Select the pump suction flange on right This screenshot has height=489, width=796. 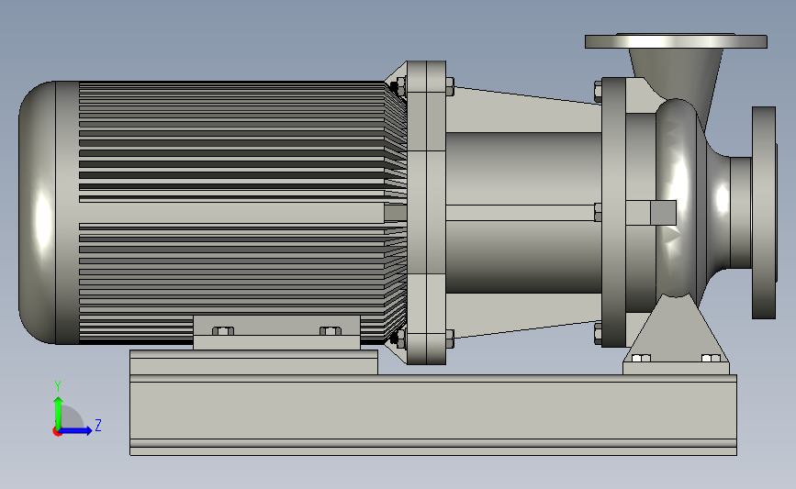click(x=764, y=213)
